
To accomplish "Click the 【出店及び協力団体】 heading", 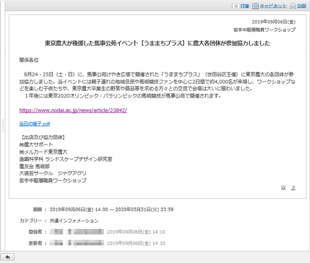I will pyautogui.click(x=43, y=138).
